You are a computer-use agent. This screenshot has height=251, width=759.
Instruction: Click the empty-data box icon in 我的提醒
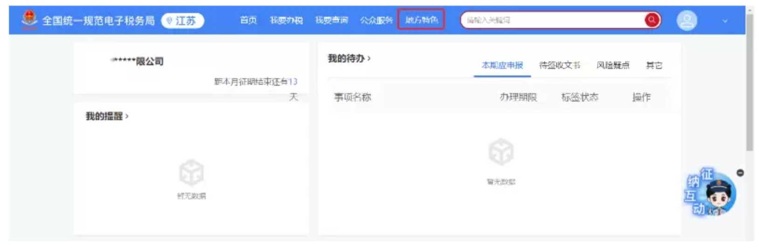[x=192, y=172]
